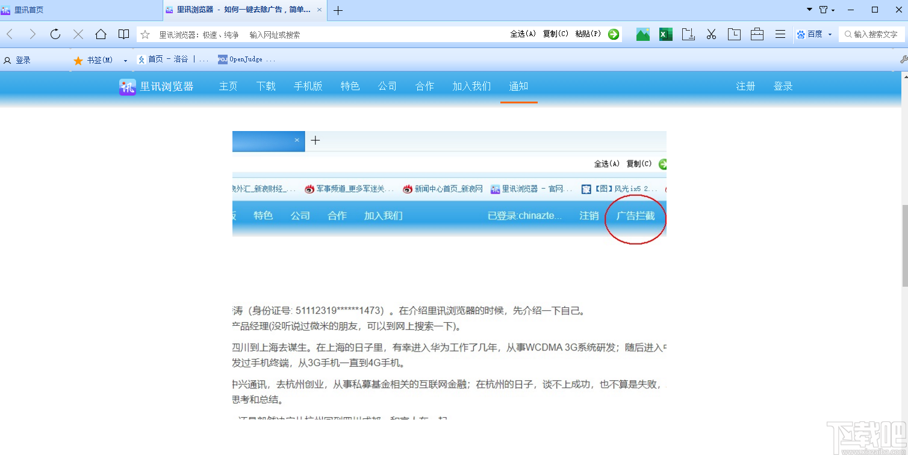Close the 里讯浏览器 active tab
The image size is (908, 455).
pyautogui.click(x=319, y=10)
